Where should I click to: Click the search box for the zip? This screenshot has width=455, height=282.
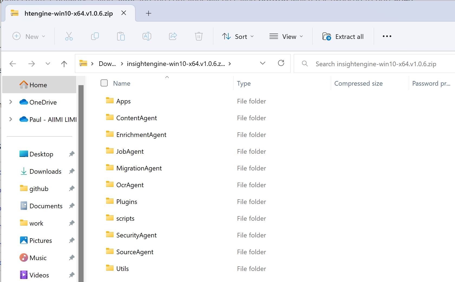[x=375, y=64]
